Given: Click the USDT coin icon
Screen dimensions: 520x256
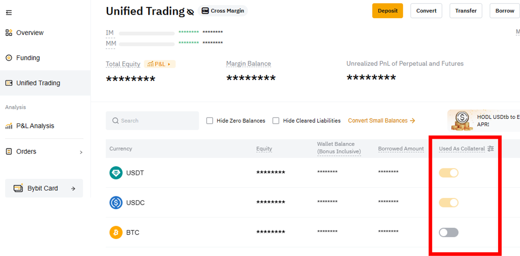Looking at the screenshot, I should tap(116, 173).
